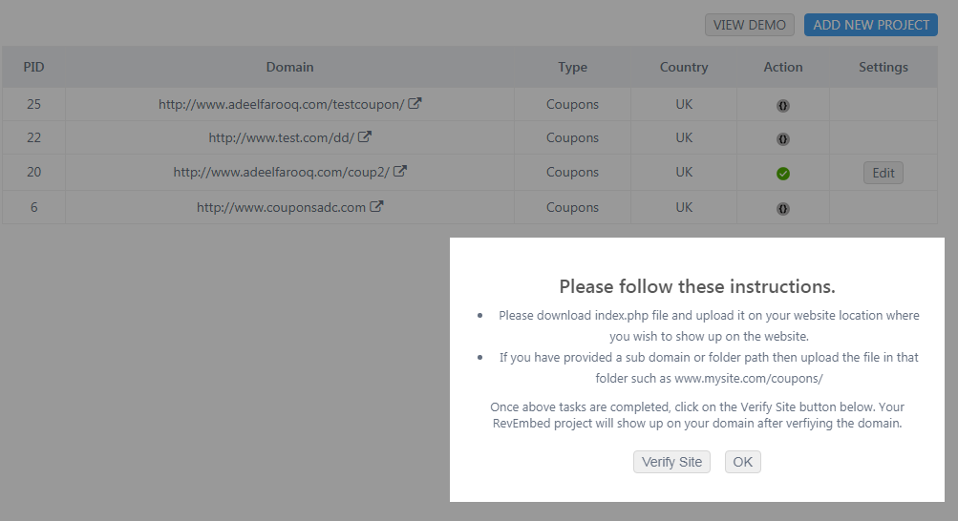The image size is (958, 521).
Task: Edit settings for project 20
Action: coord(883,173)
